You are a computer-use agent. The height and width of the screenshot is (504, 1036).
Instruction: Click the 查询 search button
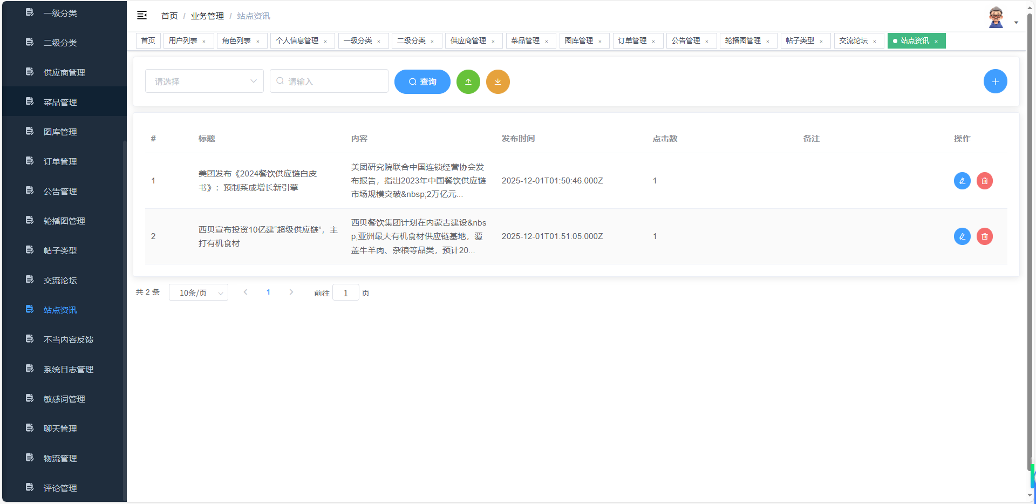click(422, 81)
